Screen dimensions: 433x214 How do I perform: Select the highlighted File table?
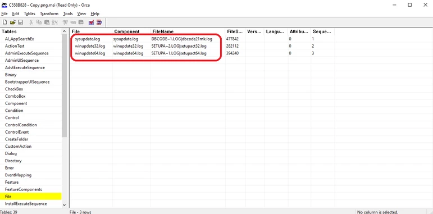pyautogui.click(x=31, y=197)
